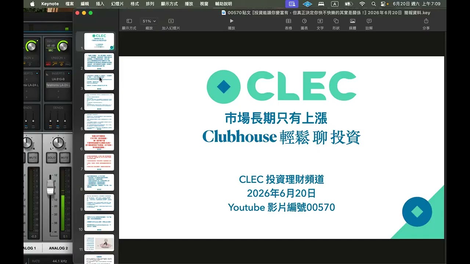Image resolution: width=470 pixels, height=264 pixels.
Task: Select slide 7 thumbnail in navigator
Action: (99, 162)
